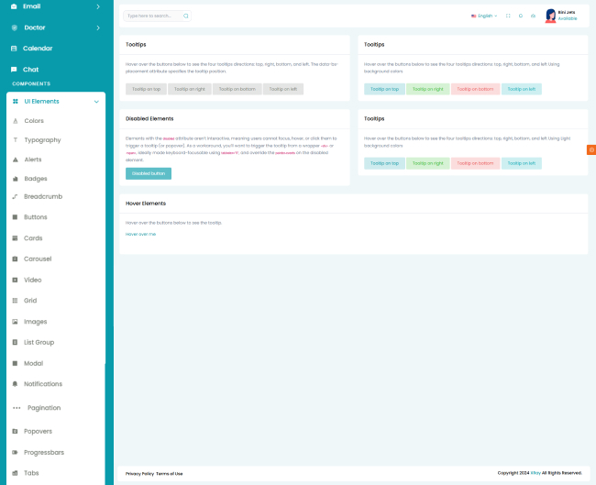The image size is (596, 485).
Task: Click the fullscreen icon in top bar
Action: pyautogui.click(x=508, y=16)
